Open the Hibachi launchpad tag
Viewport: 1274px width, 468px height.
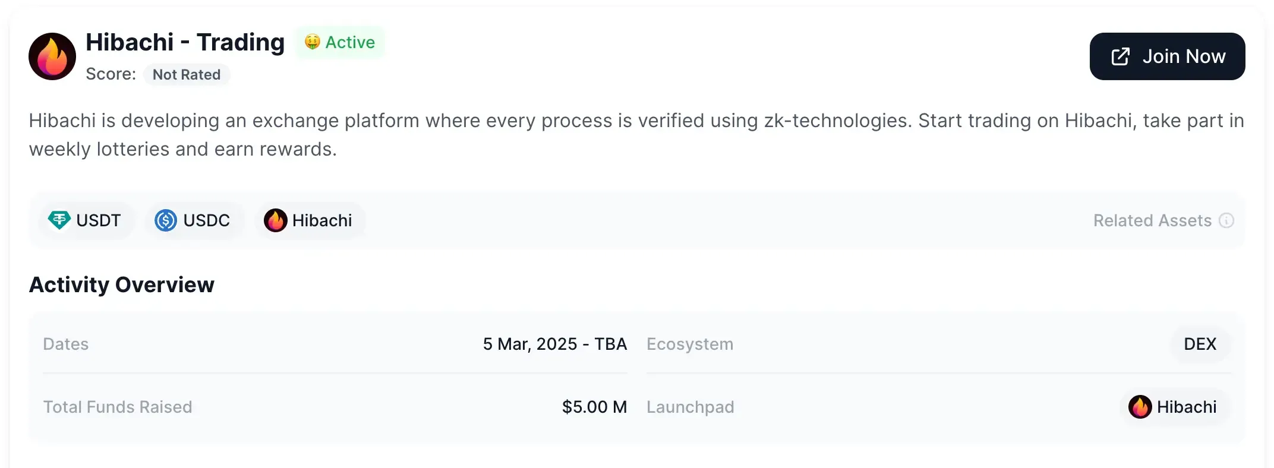pos(1175,407)
